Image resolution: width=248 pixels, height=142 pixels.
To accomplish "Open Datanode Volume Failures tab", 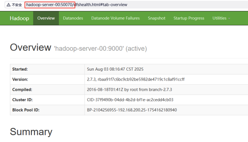I will tap(116, 18).
